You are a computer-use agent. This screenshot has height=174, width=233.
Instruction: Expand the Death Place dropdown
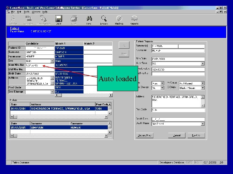point(203,123)
